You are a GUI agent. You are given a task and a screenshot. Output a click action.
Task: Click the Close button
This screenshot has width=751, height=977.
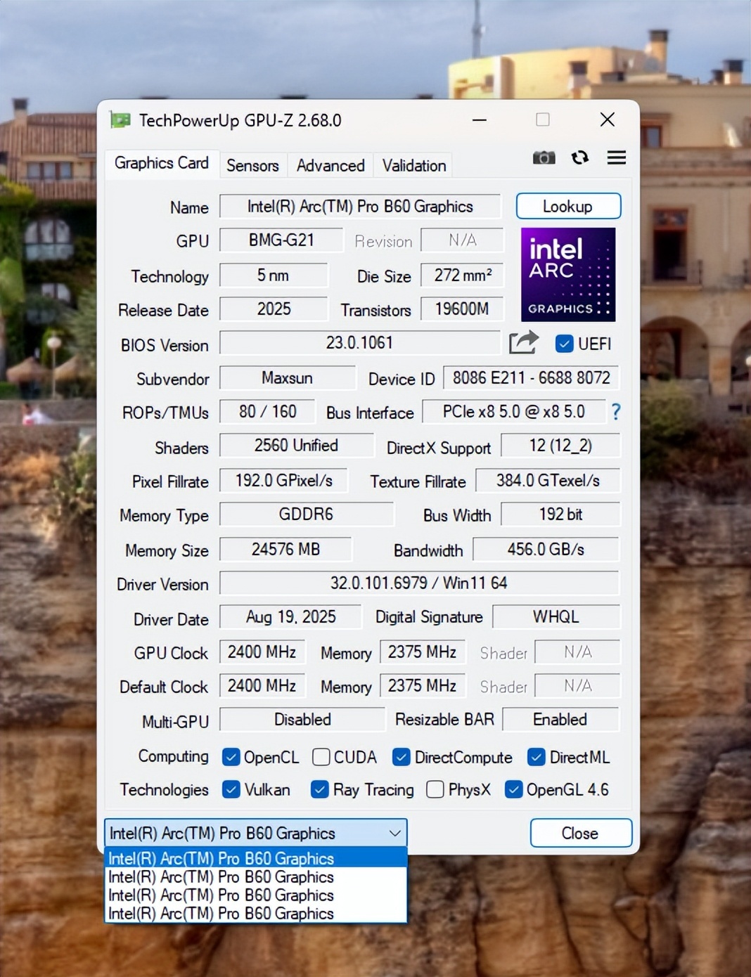[x=581, y=834]
